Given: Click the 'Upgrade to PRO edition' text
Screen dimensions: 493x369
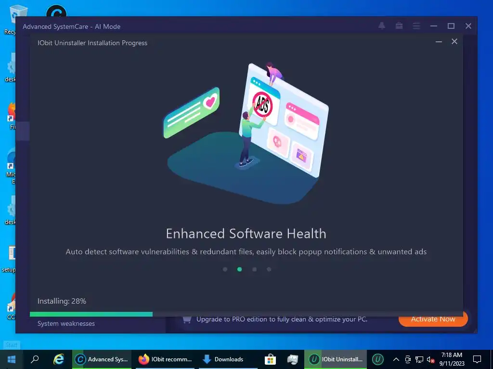Looking at the screenshot, I should pos(282,320).
